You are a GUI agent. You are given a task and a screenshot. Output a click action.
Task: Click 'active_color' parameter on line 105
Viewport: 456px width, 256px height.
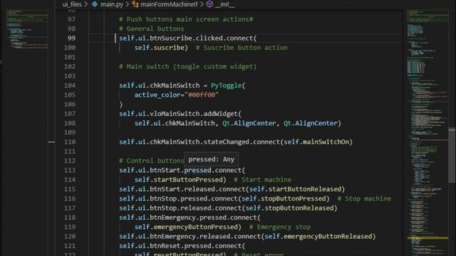click(x=157, y=95)
